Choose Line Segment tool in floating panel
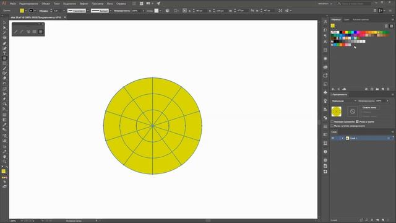This screenshot has height=223, width=396. coord(16,32)
